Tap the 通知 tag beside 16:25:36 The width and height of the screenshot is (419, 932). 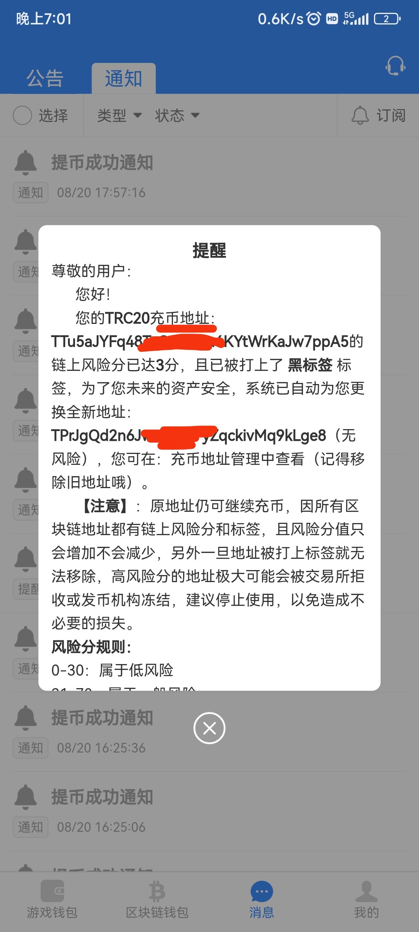click(31, 748)
